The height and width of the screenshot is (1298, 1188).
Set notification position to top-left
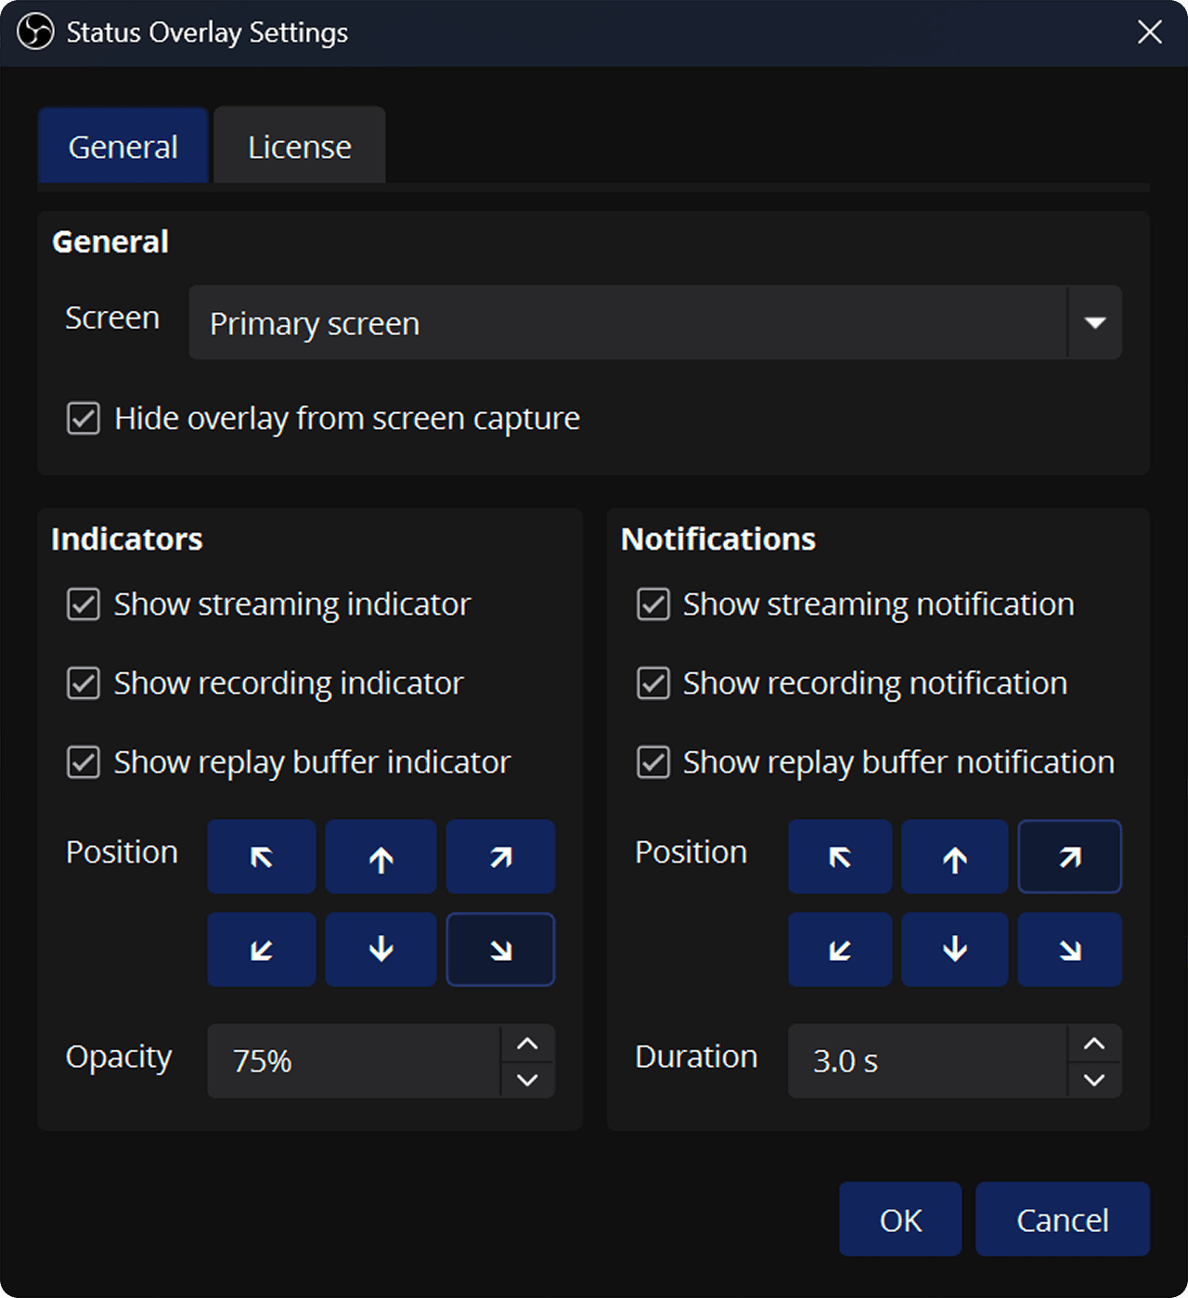840,857
